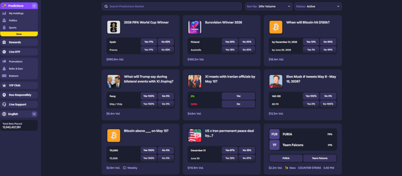Click the Live Support headset icon
The image size is (402, 176).
coord(4,104)
